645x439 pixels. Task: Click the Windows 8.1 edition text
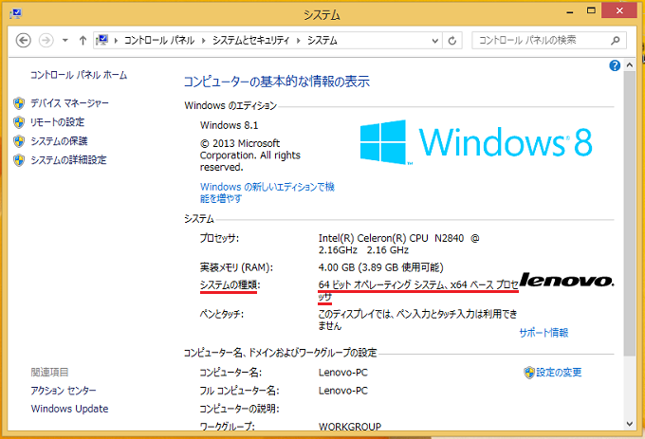tap(230, 125)
